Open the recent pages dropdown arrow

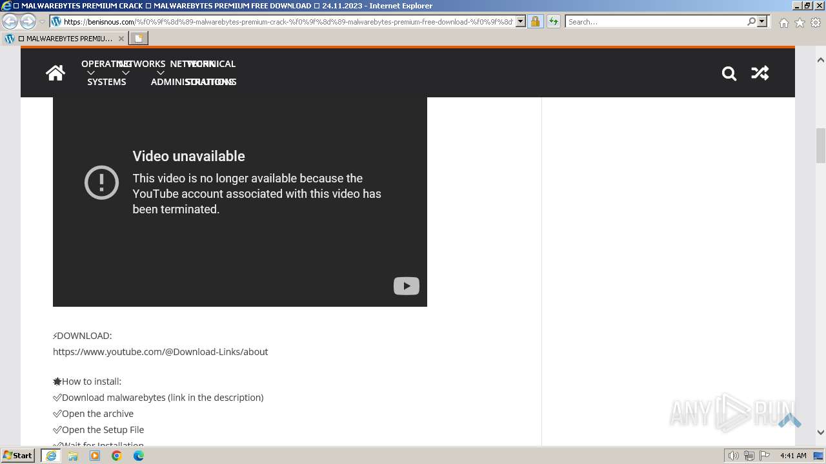(x=42, y=22)
